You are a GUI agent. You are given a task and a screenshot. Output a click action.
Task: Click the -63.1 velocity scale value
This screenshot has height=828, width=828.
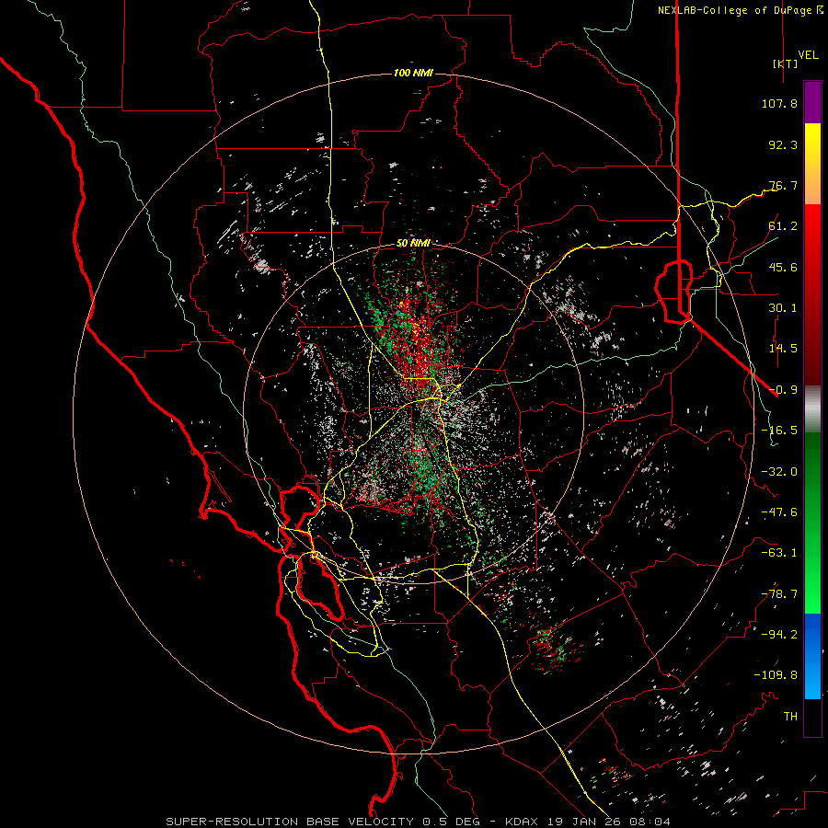tap(779, 553)
